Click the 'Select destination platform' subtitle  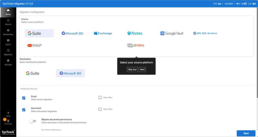(33, 62)
